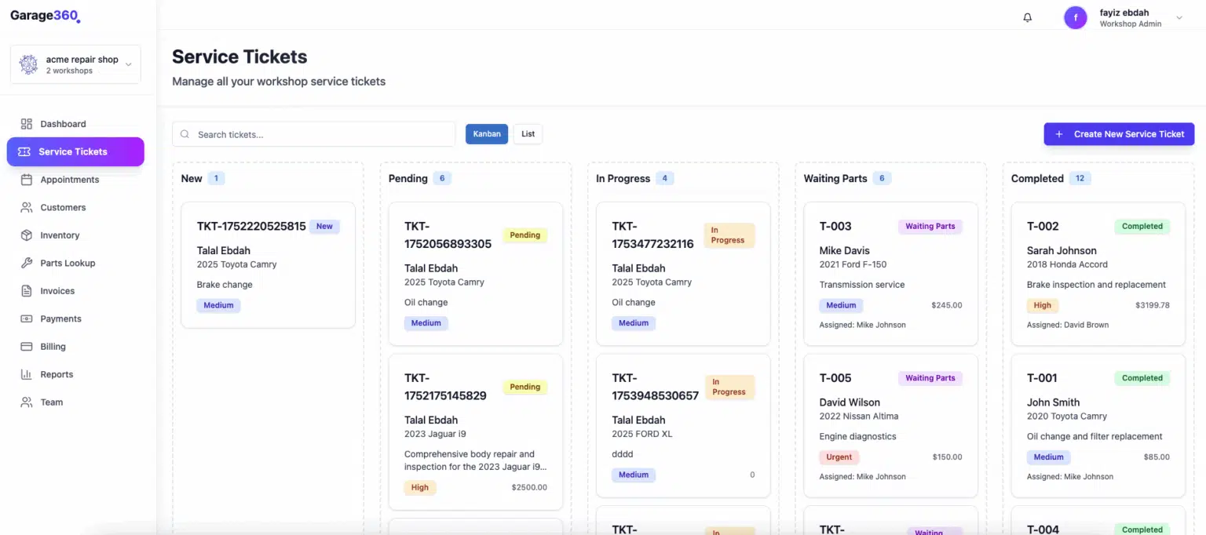Select the Payments icon
This screenshot has width=1206, height=535.
click(x=26, y=318)
